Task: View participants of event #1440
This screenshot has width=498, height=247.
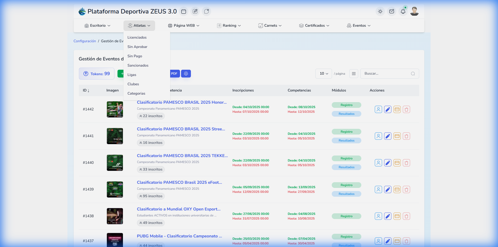Action: [378, 163]
